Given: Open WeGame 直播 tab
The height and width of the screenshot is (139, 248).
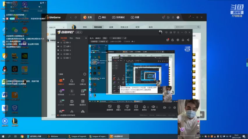Looking at the screenshot, I should click(135, 17).
